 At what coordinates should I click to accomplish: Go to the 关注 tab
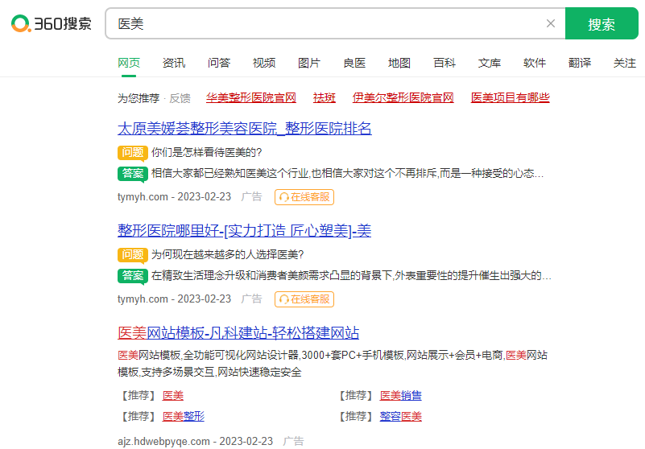[625, 63]
